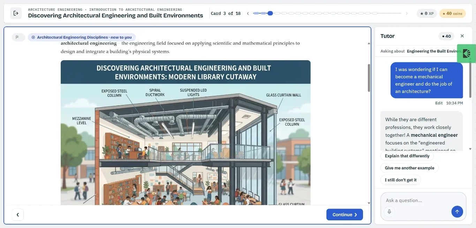Viewport: 476px width, 228px height.
Task: Click the 'Asking about' context label
Action: pos(393,51)
